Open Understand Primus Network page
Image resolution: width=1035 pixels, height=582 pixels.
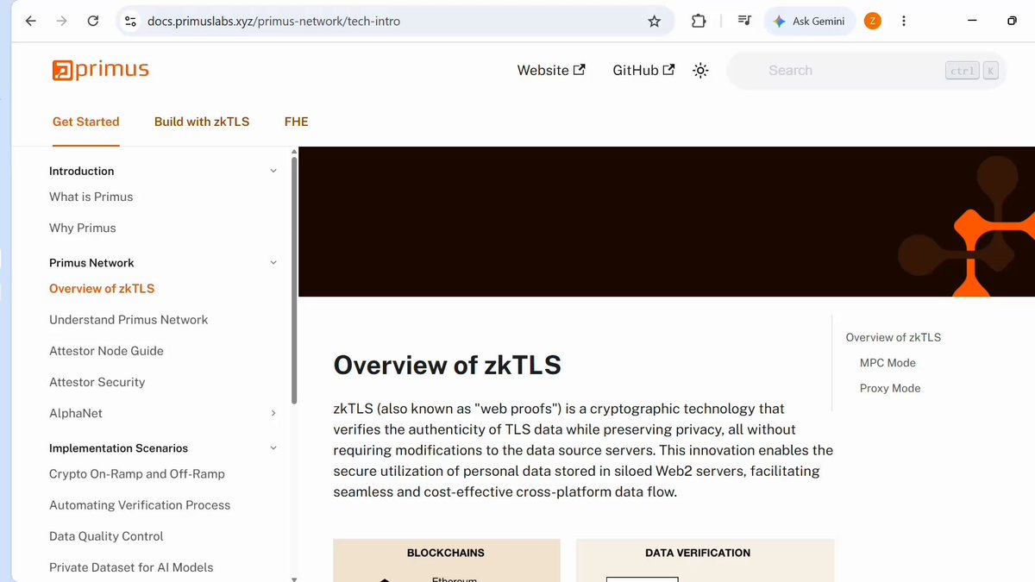[129, 320]
